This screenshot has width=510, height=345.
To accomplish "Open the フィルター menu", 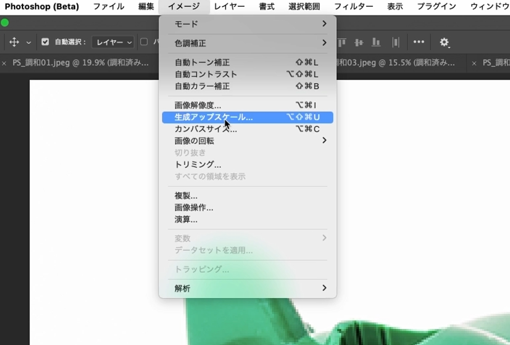I will tap(355, 7).
